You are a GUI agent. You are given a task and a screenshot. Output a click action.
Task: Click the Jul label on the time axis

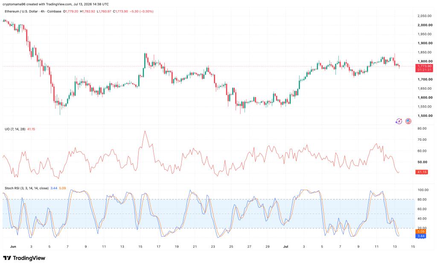286,246
